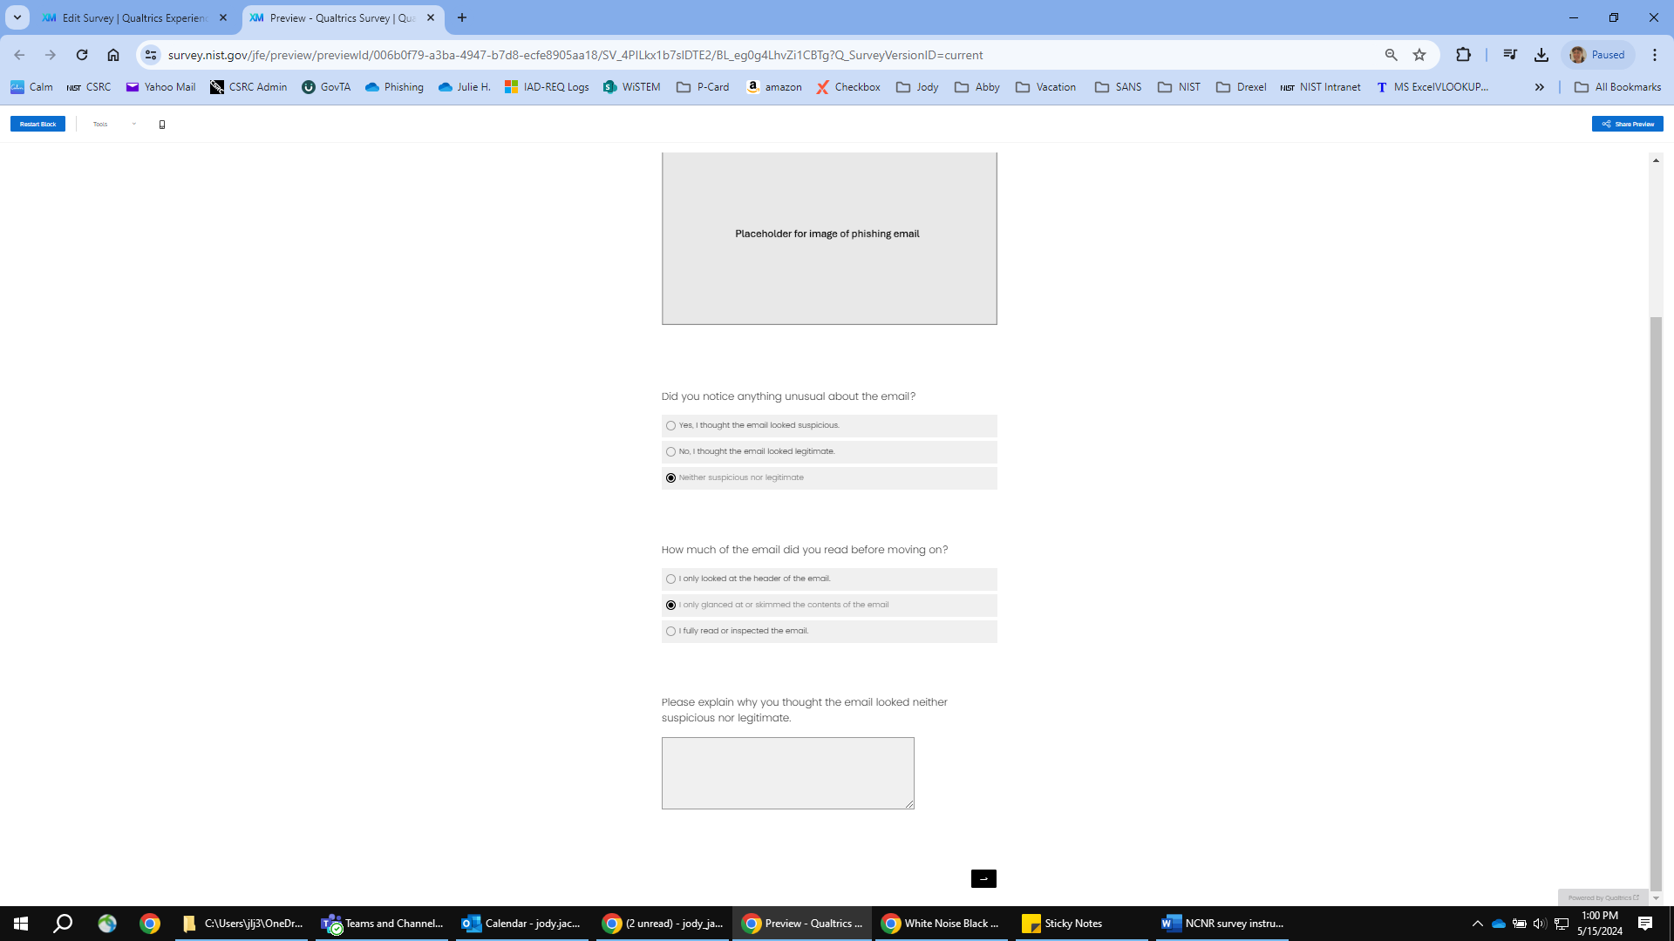Toggle the mobile preview icon
The image size is (1674, 941).
[x=162, y=125]
